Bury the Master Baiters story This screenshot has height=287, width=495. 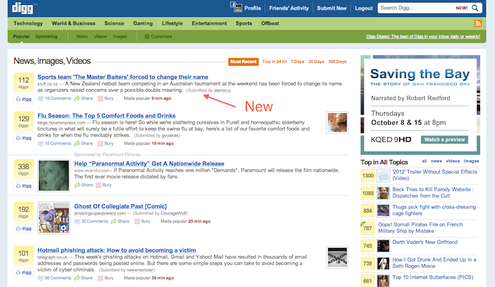(x=105, y=98)
